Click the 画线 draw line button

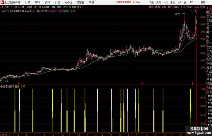(x=177, y=7)
